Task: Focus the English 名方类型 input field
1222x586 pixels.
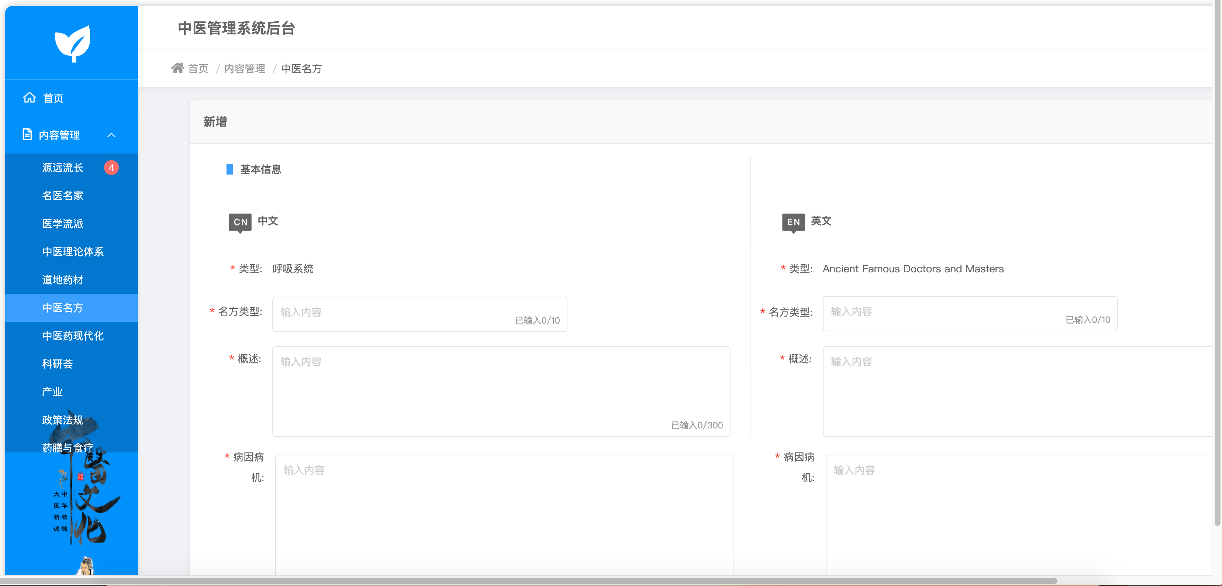Action: point(970,314)
